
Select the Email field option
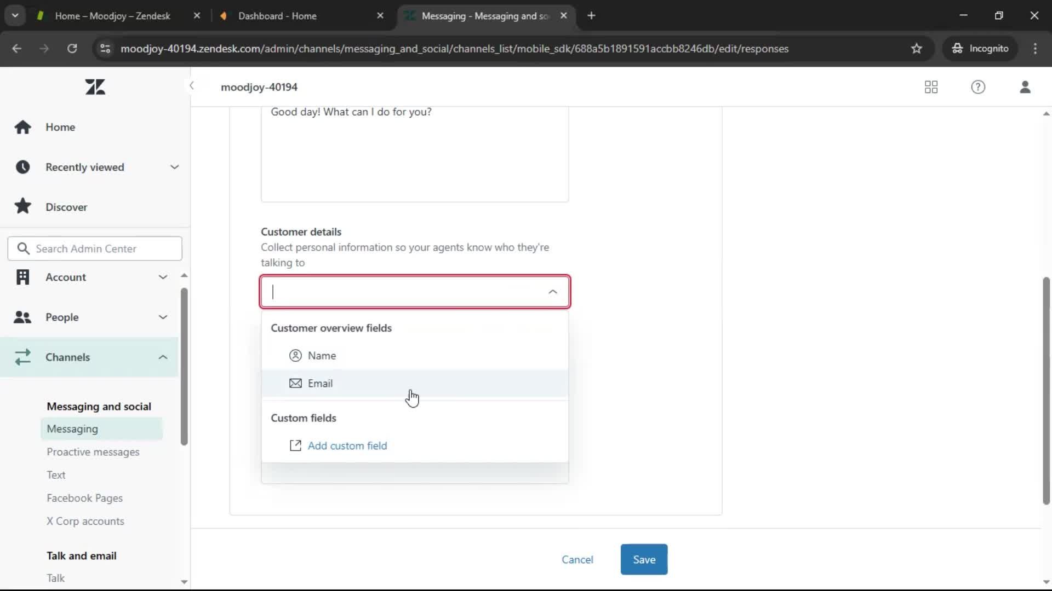[x=415, y=384]
